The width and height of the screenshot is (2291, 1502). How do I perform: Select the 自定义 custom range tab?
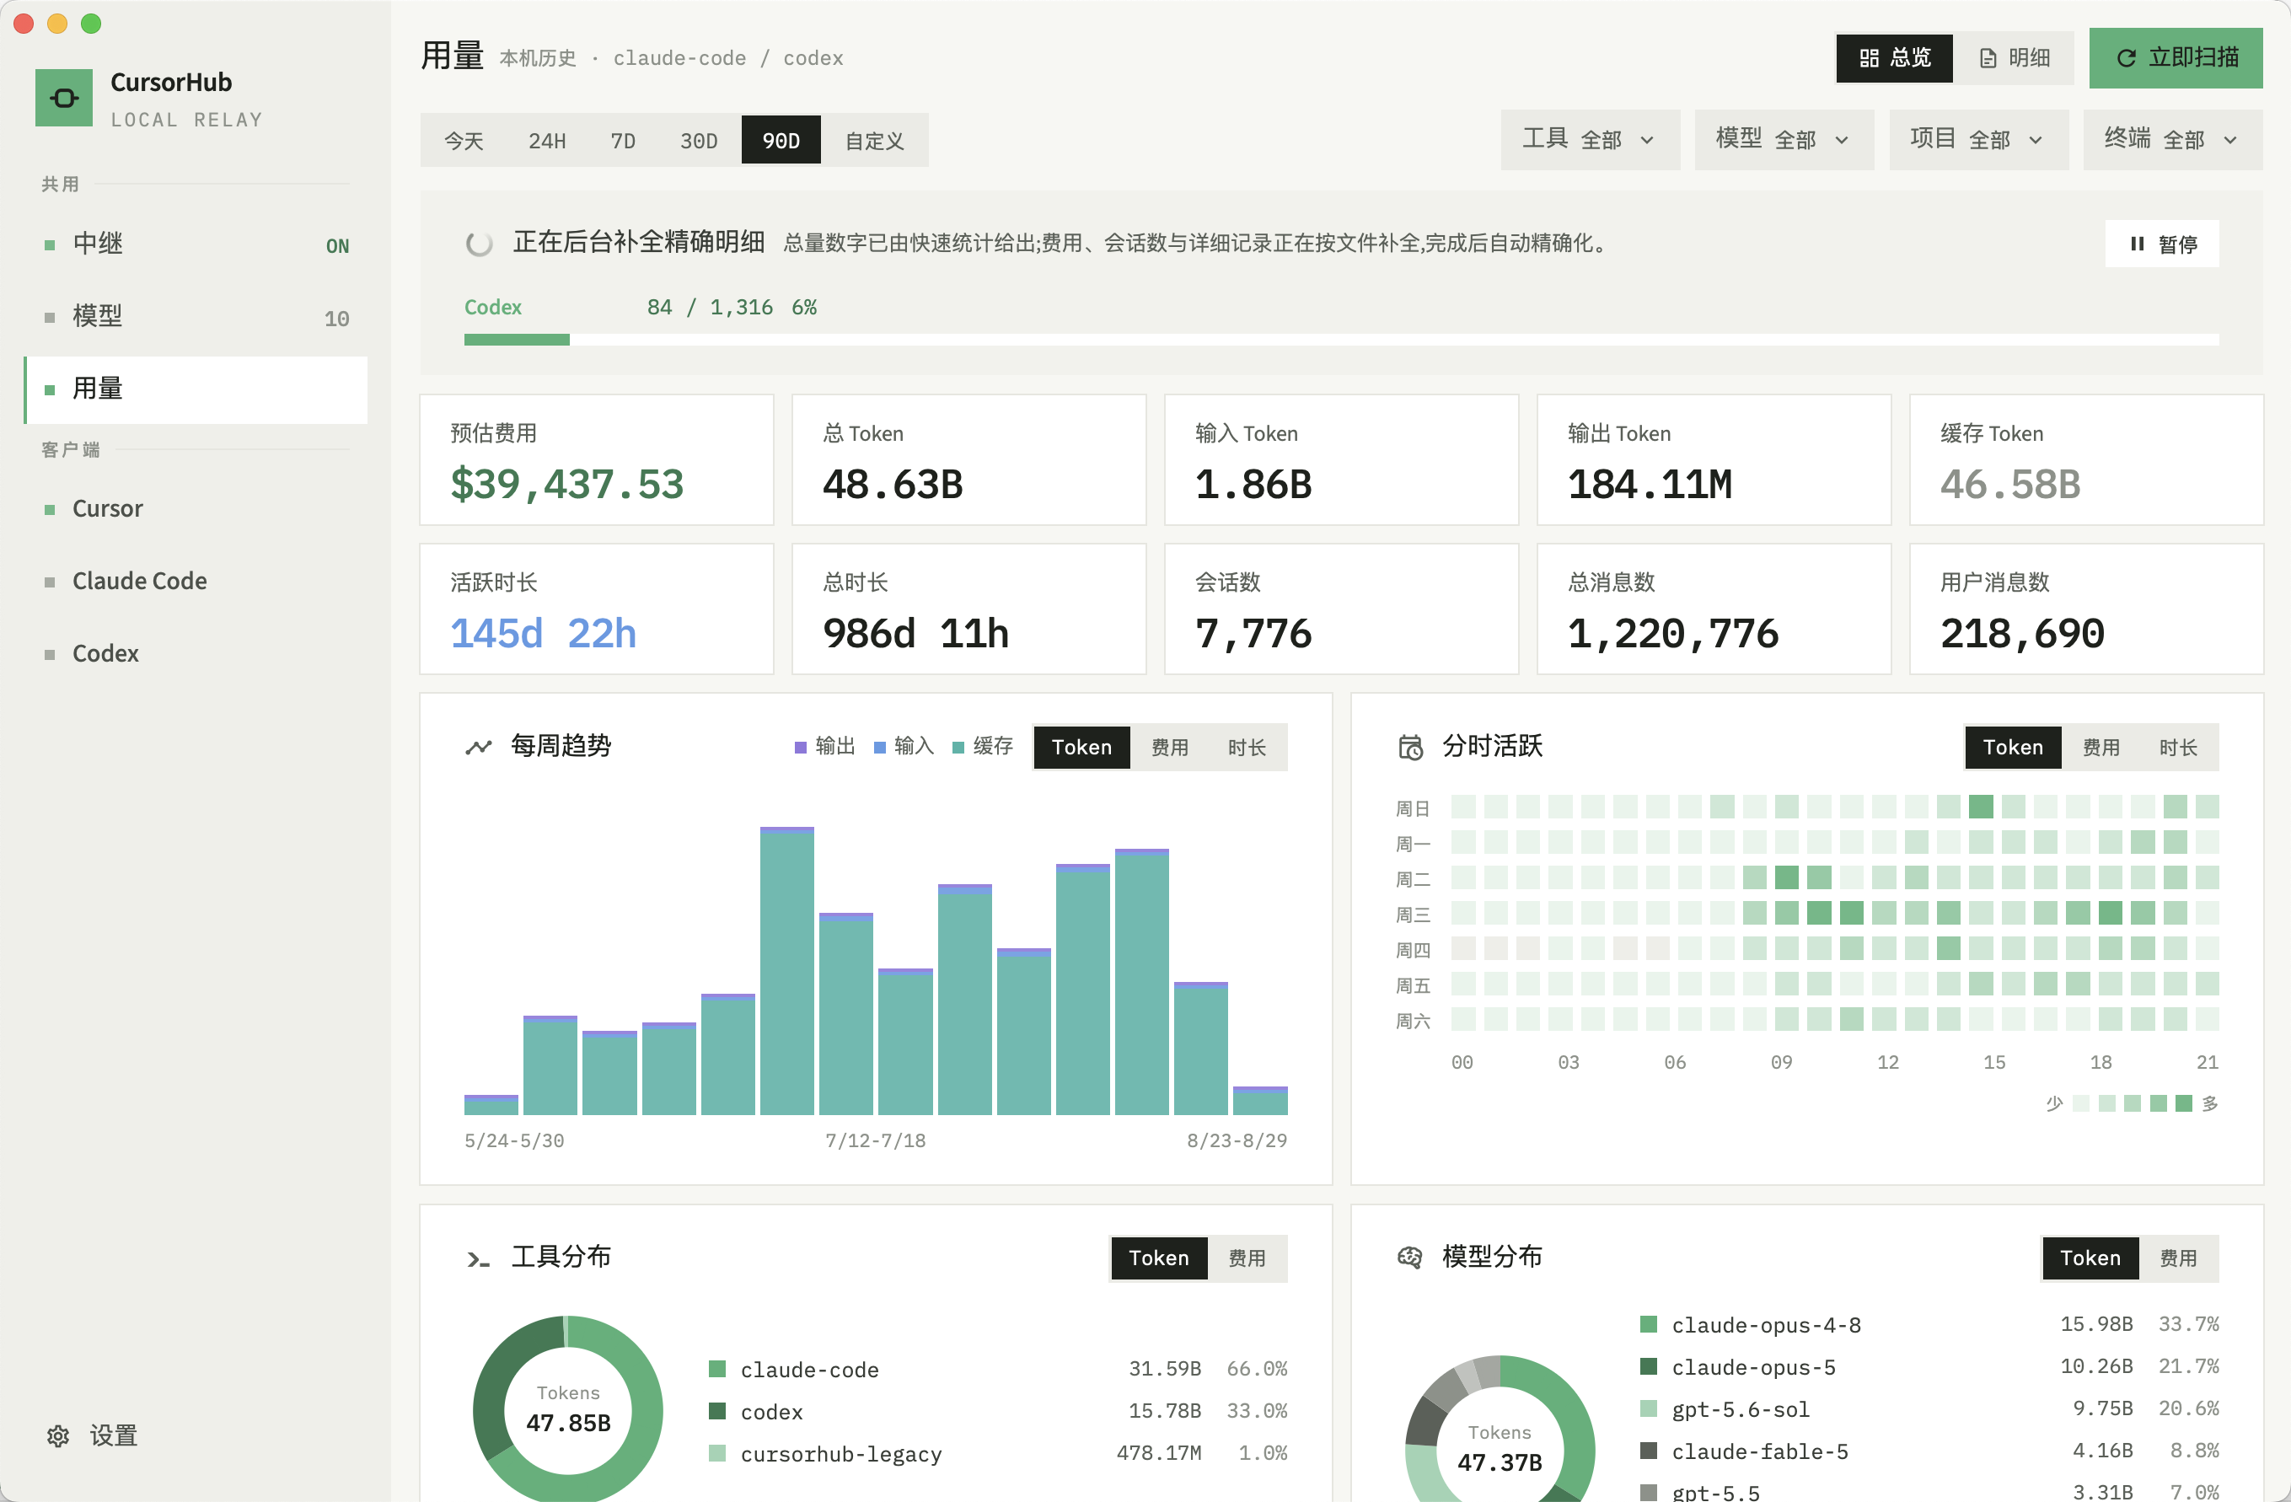[x=874, y=141]
